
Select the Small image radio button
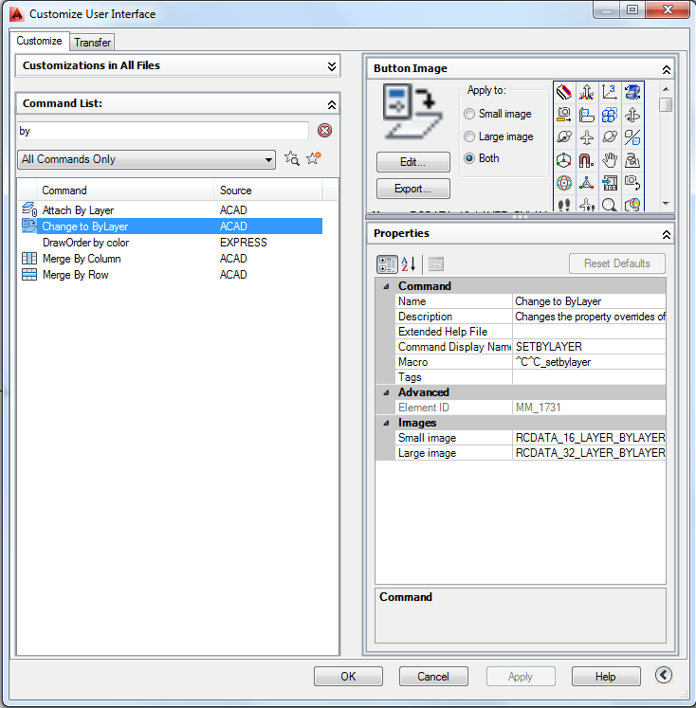pyautogui.click(x=469, y=114)
